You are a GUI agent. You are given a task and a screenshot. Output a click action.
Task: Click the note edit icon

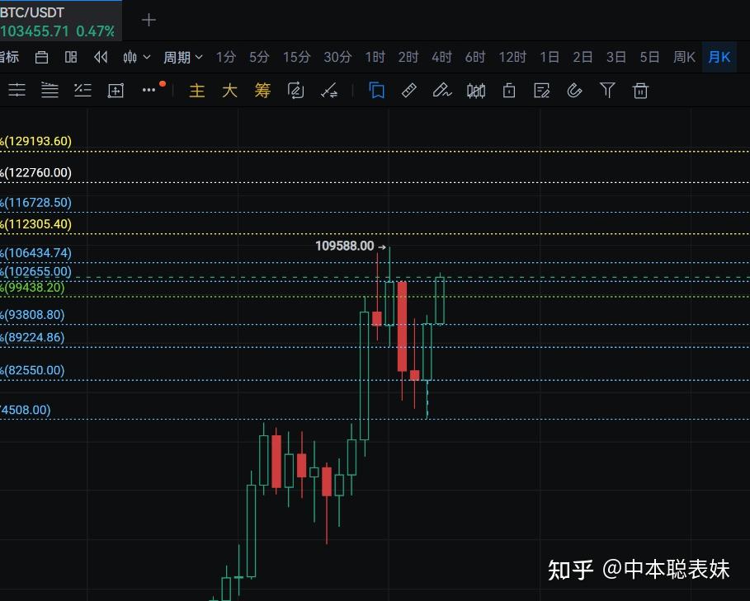click(541, 91)
